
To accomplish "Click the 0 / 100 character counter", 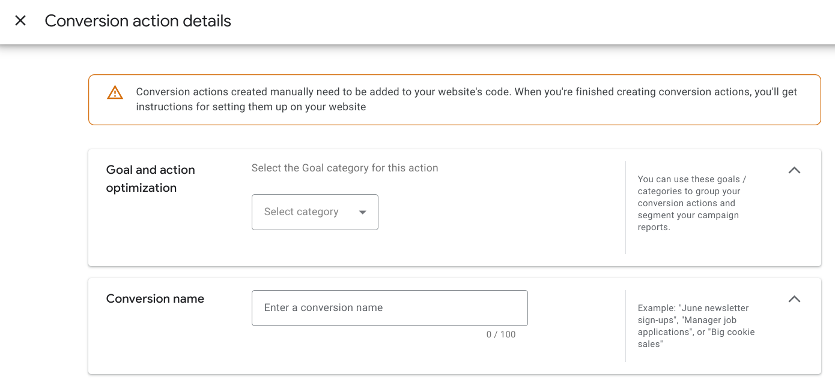I will [500, 334].
